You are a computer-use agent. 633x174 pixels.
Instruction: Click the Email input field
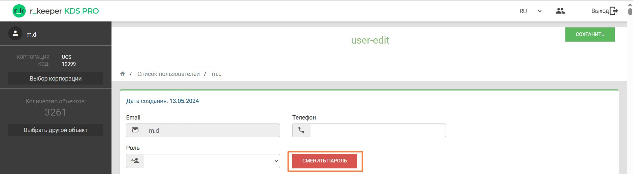coord(212,130)
